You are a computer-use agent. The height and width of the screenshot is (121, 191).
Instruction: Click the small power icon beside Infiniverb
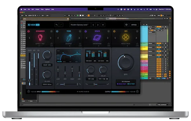click(109, 44)
